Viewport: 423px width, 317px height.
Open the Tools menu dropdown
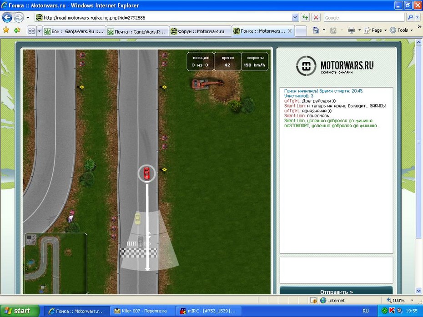402,30
